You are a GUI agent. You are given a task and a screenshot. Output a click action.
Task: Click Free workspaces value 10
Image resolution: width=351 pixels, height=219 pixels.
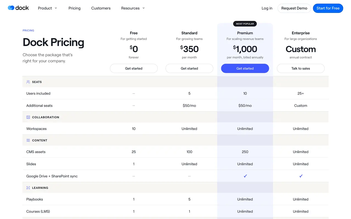coord(134,129)
